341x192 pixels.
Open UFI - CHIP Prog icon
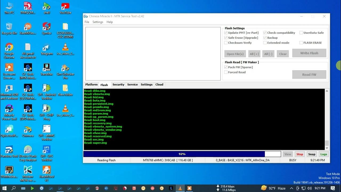47,113
